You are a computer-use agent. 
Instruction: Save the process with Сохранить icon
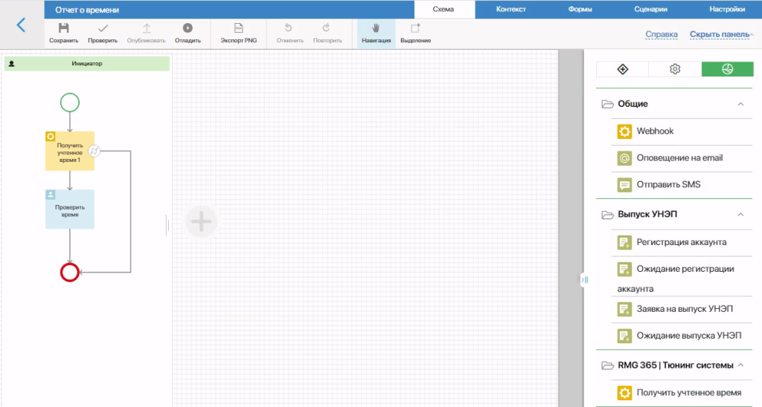[64, 28]
